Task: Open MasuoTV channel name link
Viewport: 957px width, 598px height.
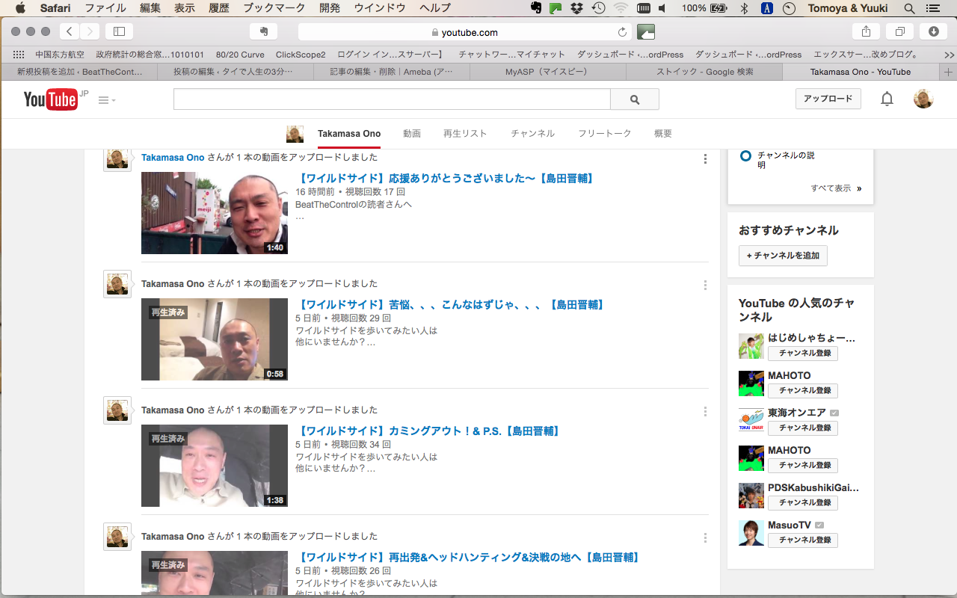Action: (790, 525)
